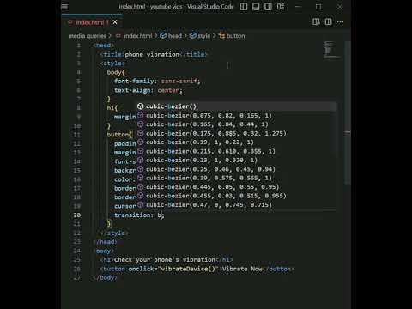Close the index.html editor tab
The image size is (412, 309).
coord(115,22)
